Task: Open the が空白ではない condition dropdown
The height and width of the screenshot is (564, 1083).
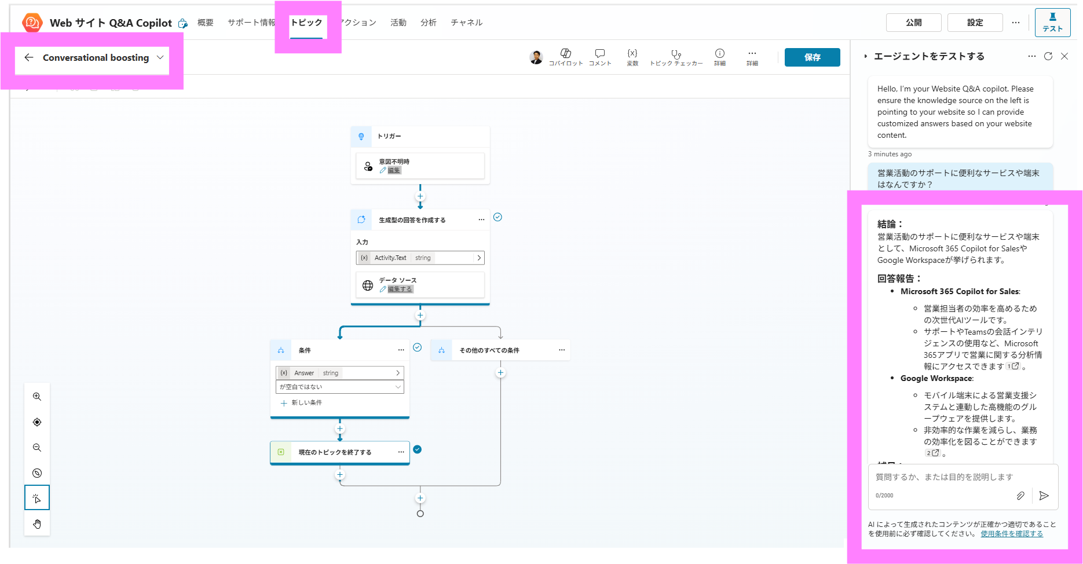Action: pos(340,387)
